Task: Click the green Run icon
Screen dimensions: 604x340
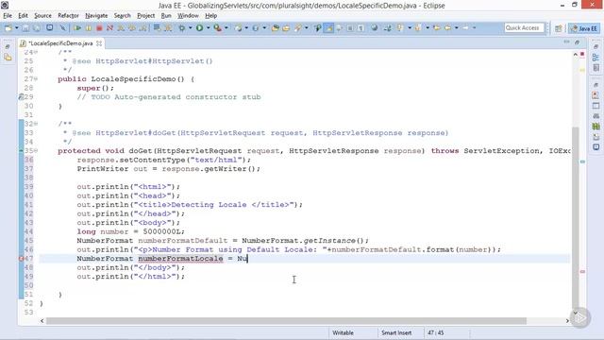Action: pos(199,27)
